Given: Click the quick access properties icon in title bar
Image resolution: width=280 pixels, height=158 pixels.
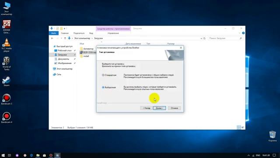Looking at the screenshot, I should click(57, 29).
